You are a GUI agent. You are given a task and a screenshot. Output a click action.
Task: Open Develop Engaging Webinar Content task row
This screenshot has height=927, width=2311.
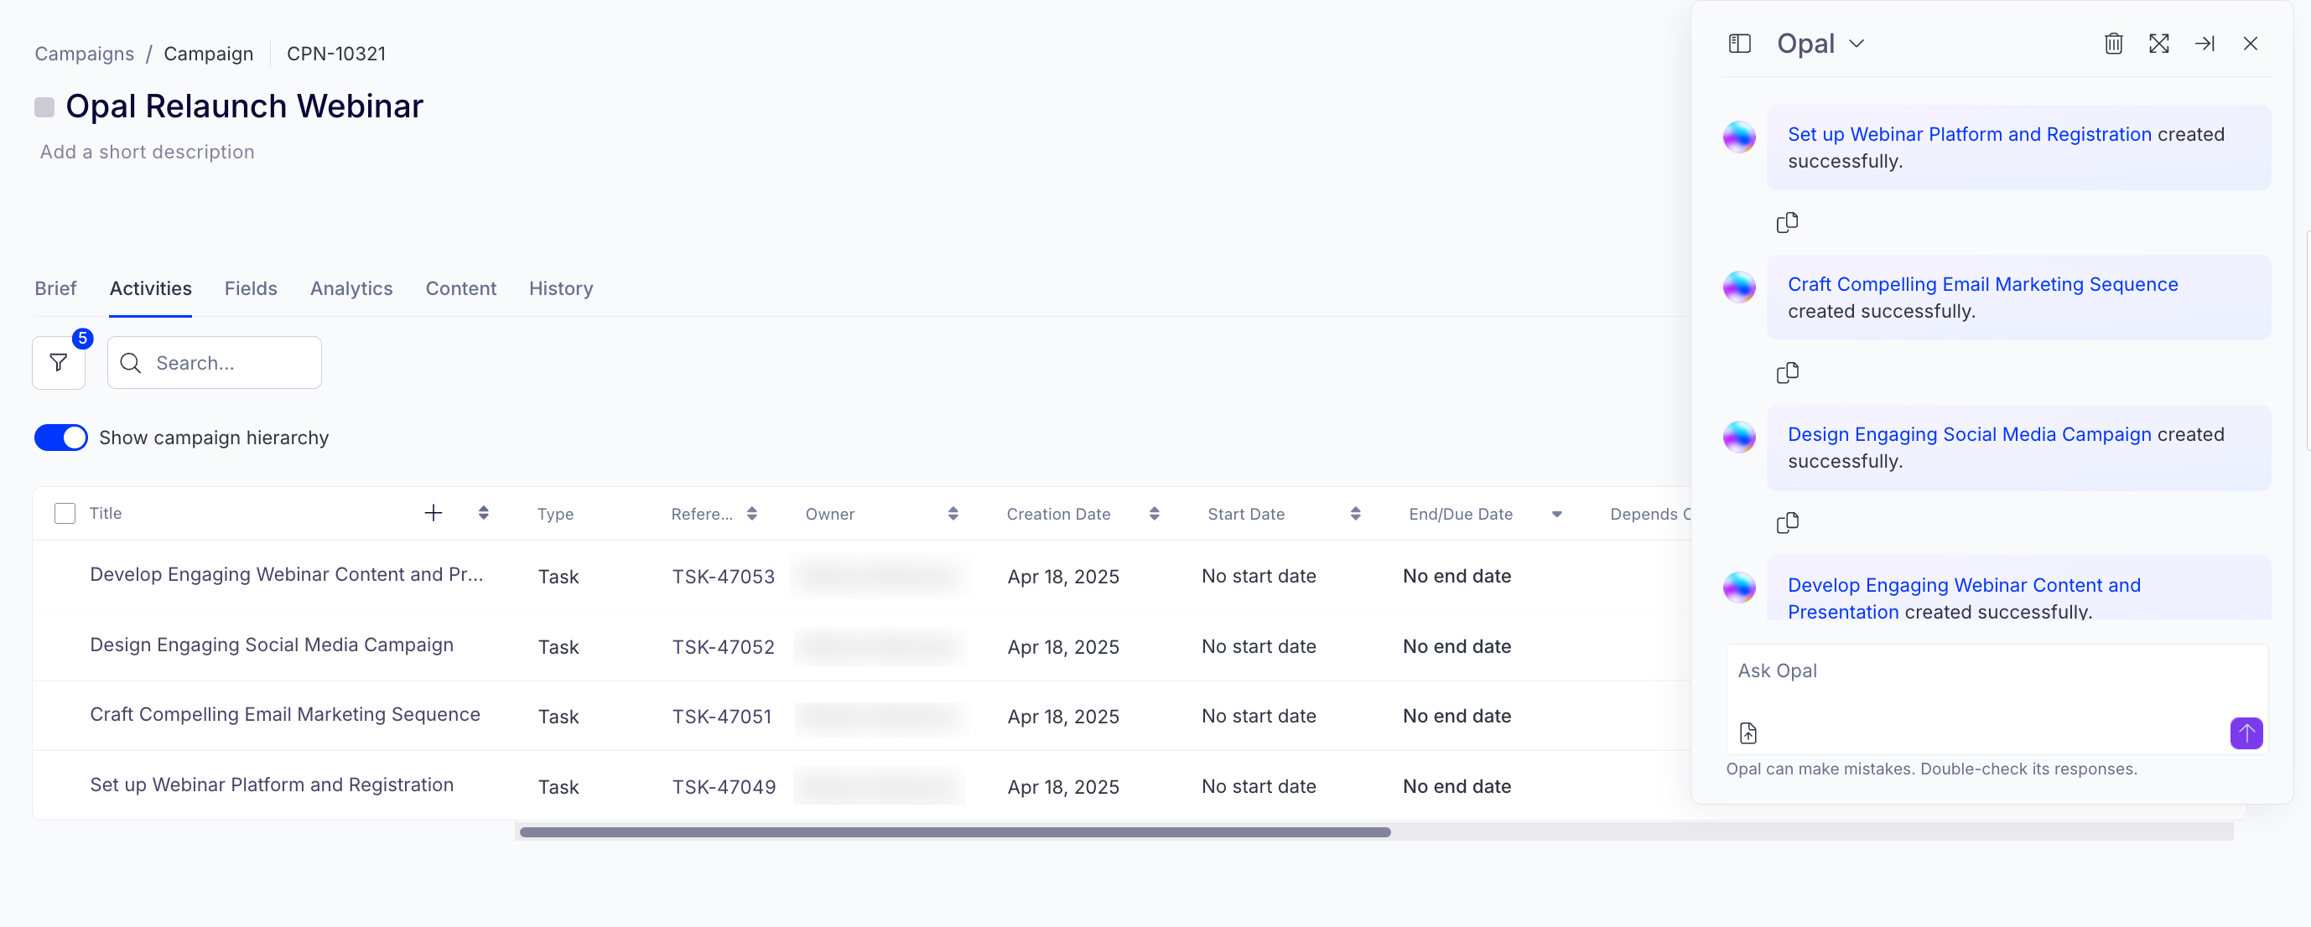(286, 575)
